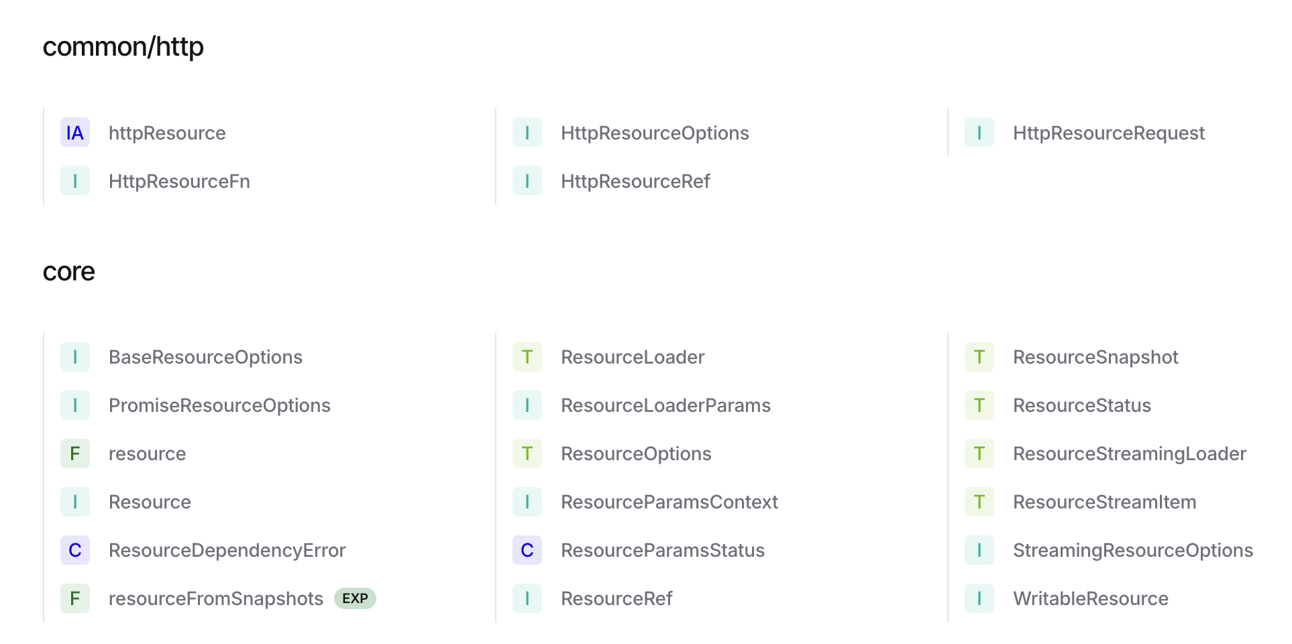Select the PromiseResourceOptions link

pos(219,405)
